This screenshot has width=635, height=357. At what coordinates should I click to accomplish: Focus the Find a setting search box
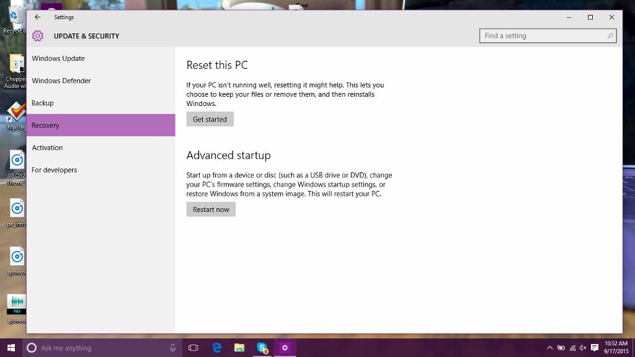[x=548, y=35]
